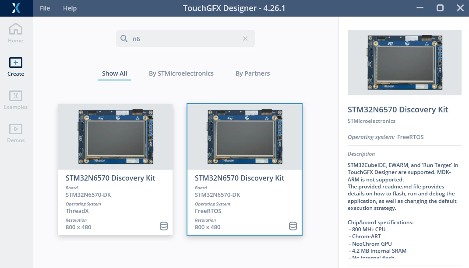Screen dimensions: 469x268
Task: Click the database icon on FreeRTOS card
Action: click(x=293, y=226)
